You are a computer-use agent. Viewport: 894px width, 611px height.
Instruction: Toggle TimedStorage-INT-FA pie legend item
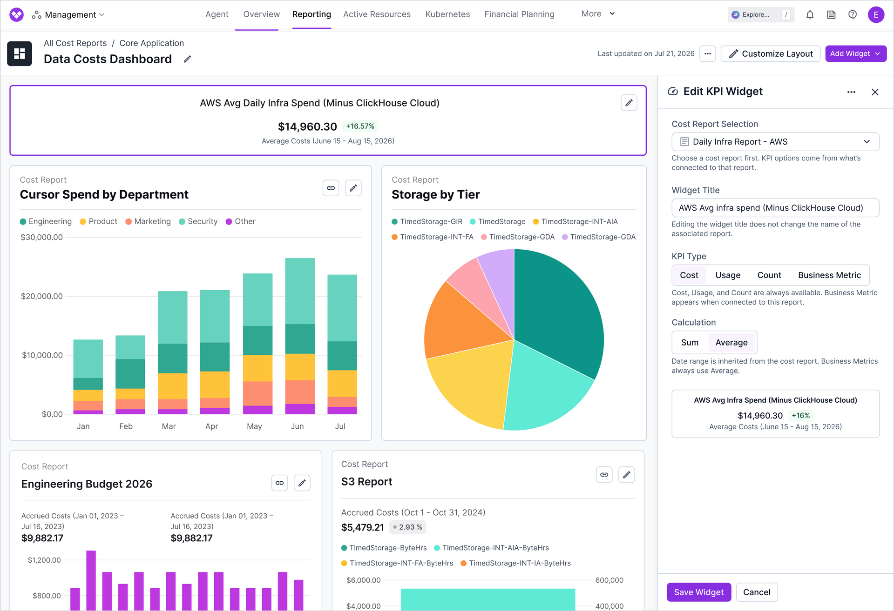point(433,237)
